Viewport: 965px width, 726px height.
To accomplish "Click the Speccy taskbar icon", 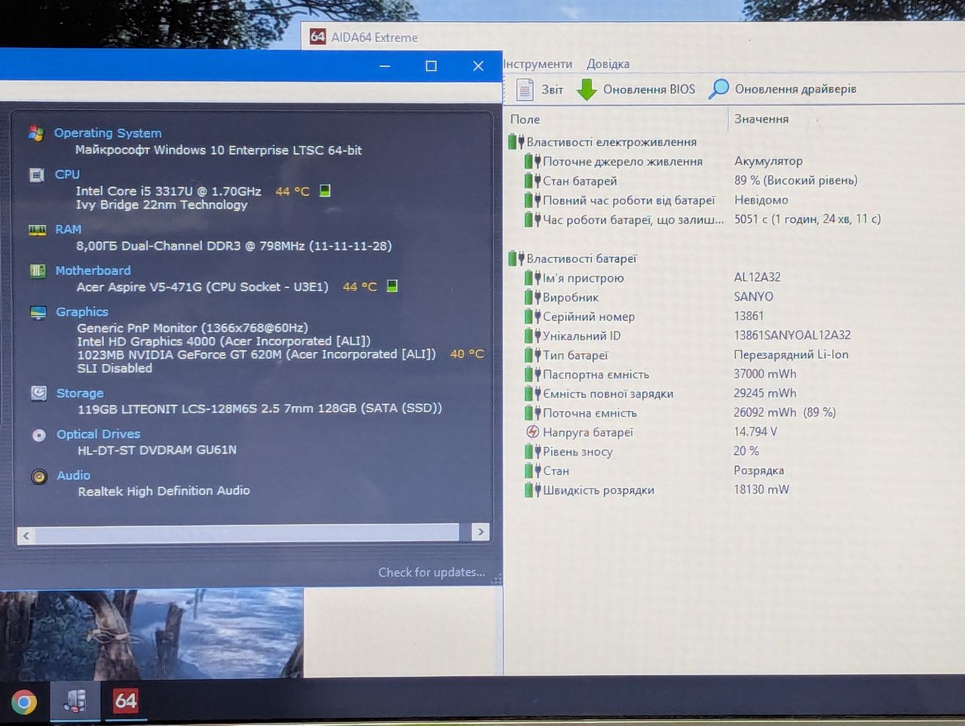I will (x=75, y=701).
